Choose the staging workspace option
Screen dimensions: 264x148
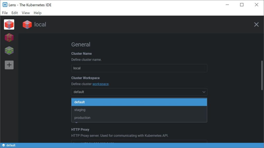coord(139,110)
